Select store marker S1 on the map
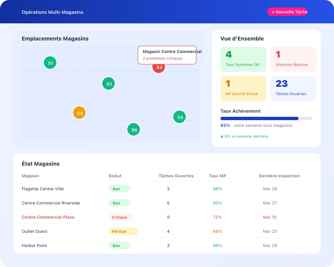 pyautogui.click(x=50, y=63)
